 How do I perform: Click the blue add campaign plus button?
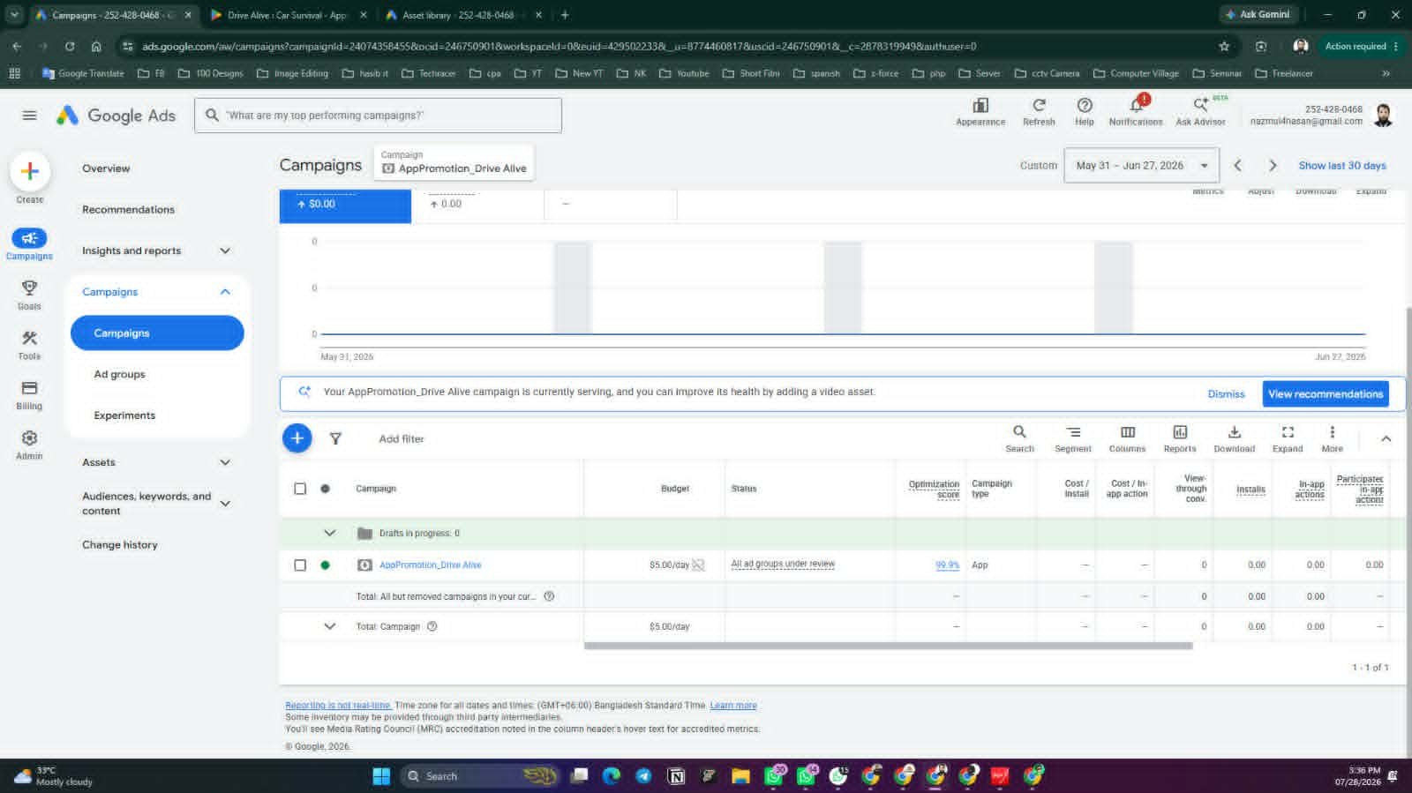click(x=297, y=438)
